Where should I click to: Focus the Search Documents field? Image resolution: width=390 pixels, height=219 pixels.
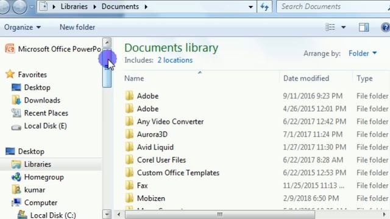click(x=333, y=7)
